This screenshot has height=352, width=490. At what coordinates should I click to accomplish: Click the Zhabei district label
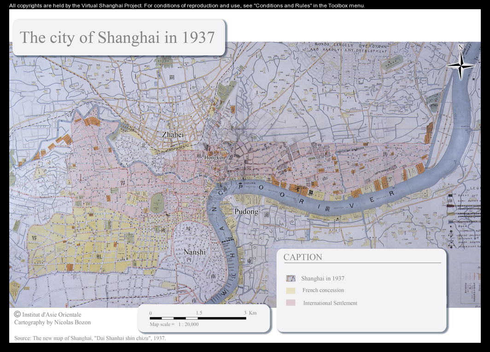pyautogui.click(x=173, y=135)
